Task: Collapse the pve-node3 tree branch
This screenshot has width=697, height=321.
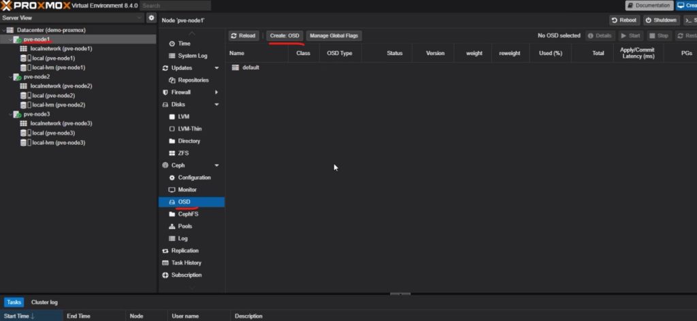Action: (11, 114)
